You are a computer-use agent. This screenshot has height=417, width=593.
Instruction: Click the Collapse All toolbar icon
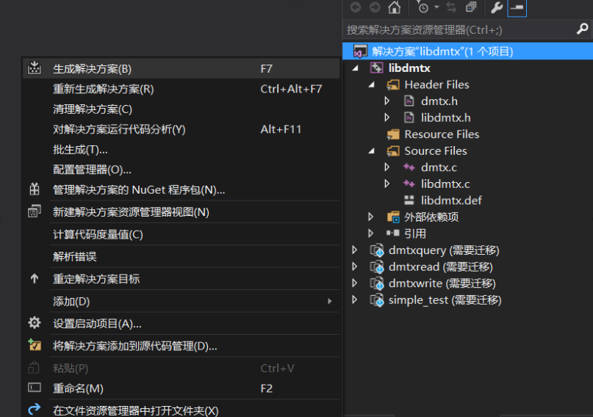tap(471, 7)
